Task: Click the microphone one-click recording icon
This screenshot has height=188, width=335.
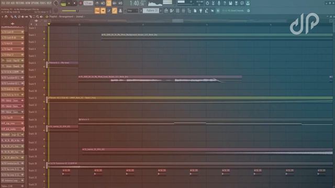Action: 219,3
